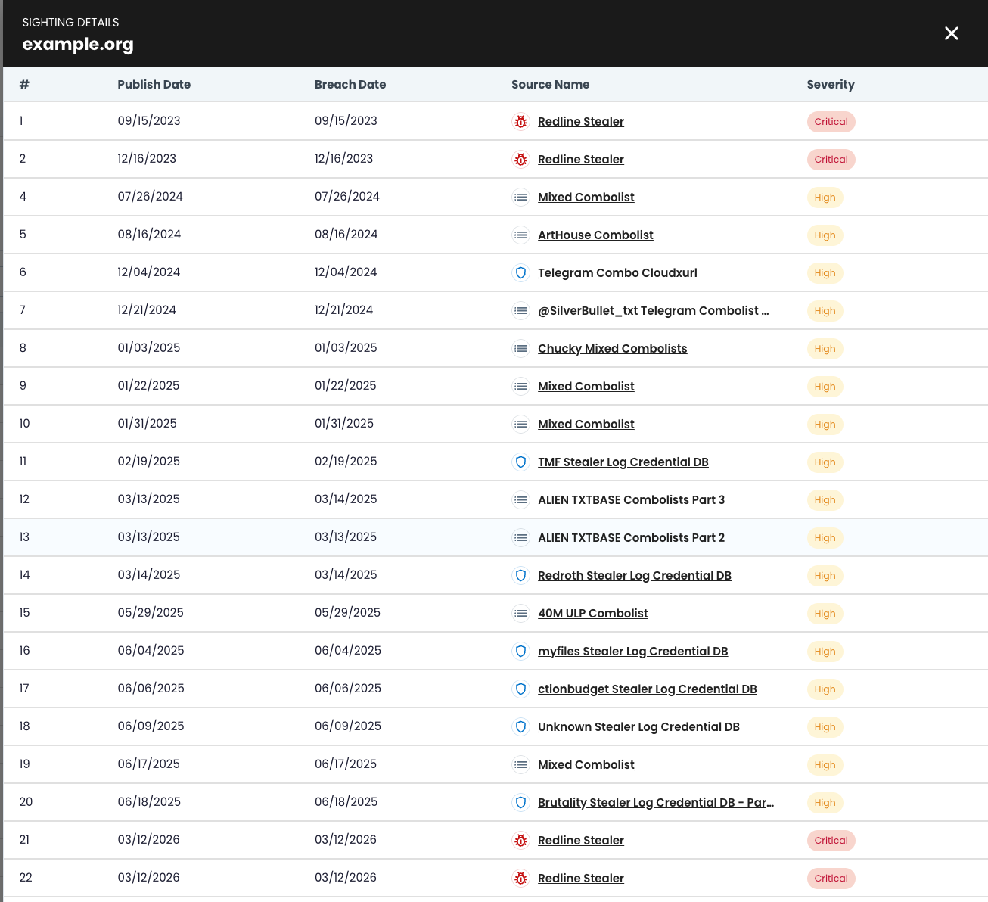Open Redroth Stealer Log Credential DB

[x=635, y=575]
